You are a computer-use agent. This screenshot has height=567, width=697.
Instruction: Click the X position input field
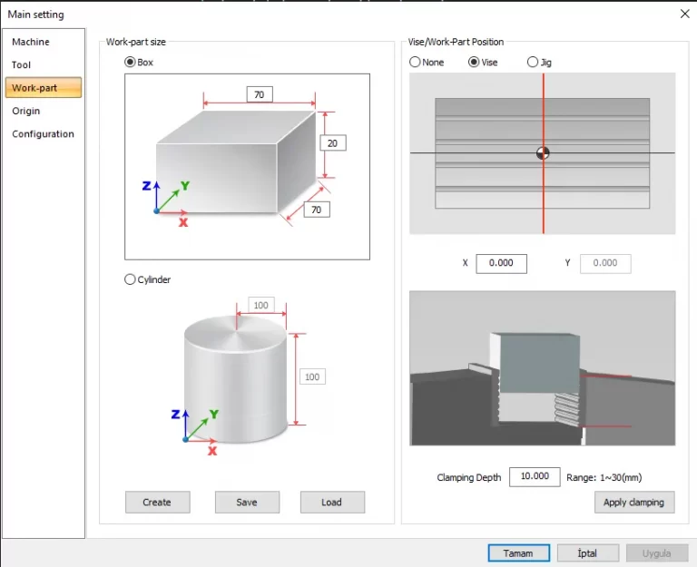(501, 263)
